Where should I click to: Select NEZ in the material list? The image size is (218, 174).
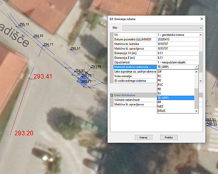(x=176, y=107)
